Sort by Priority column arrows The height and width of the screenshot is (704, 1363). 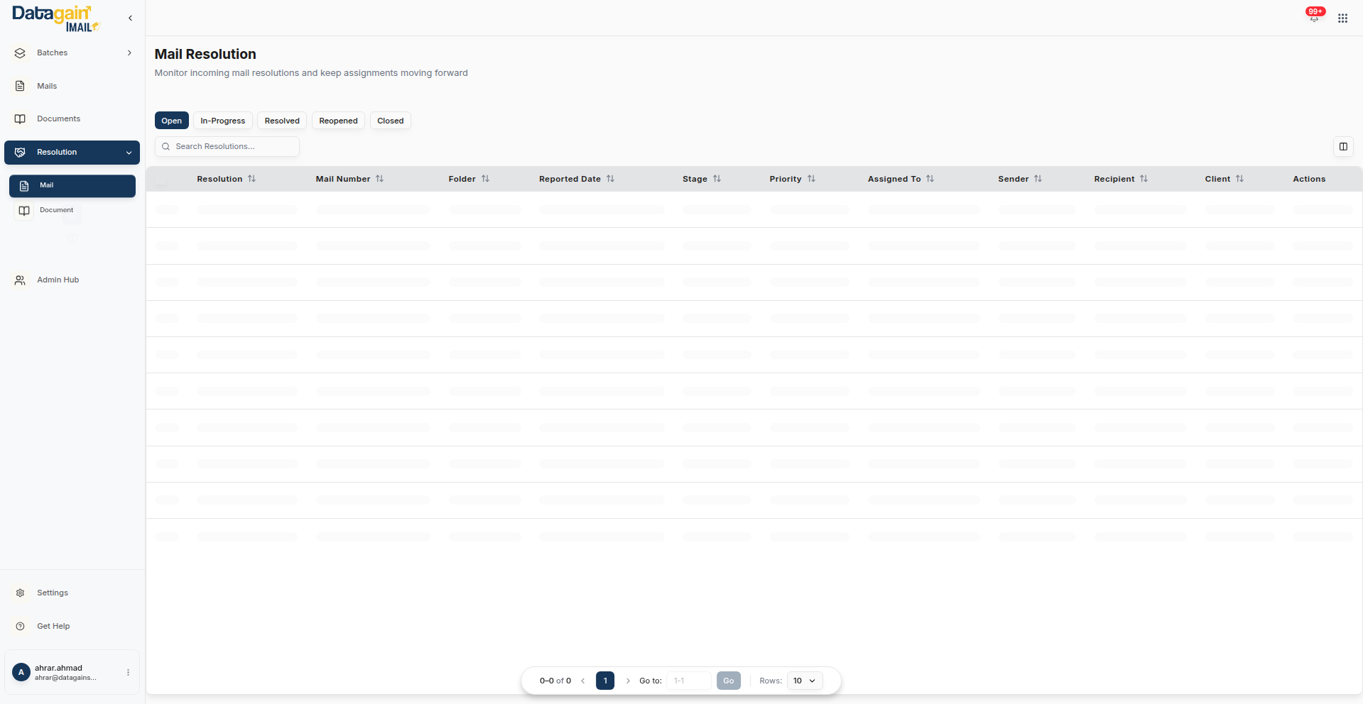(x=811, y=179)
